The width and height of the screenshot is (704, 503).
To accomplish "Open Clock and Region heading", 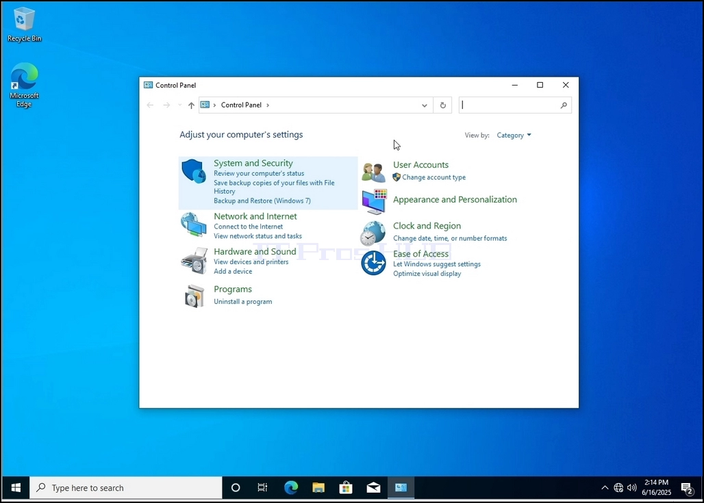I will (x=427, y=226).
